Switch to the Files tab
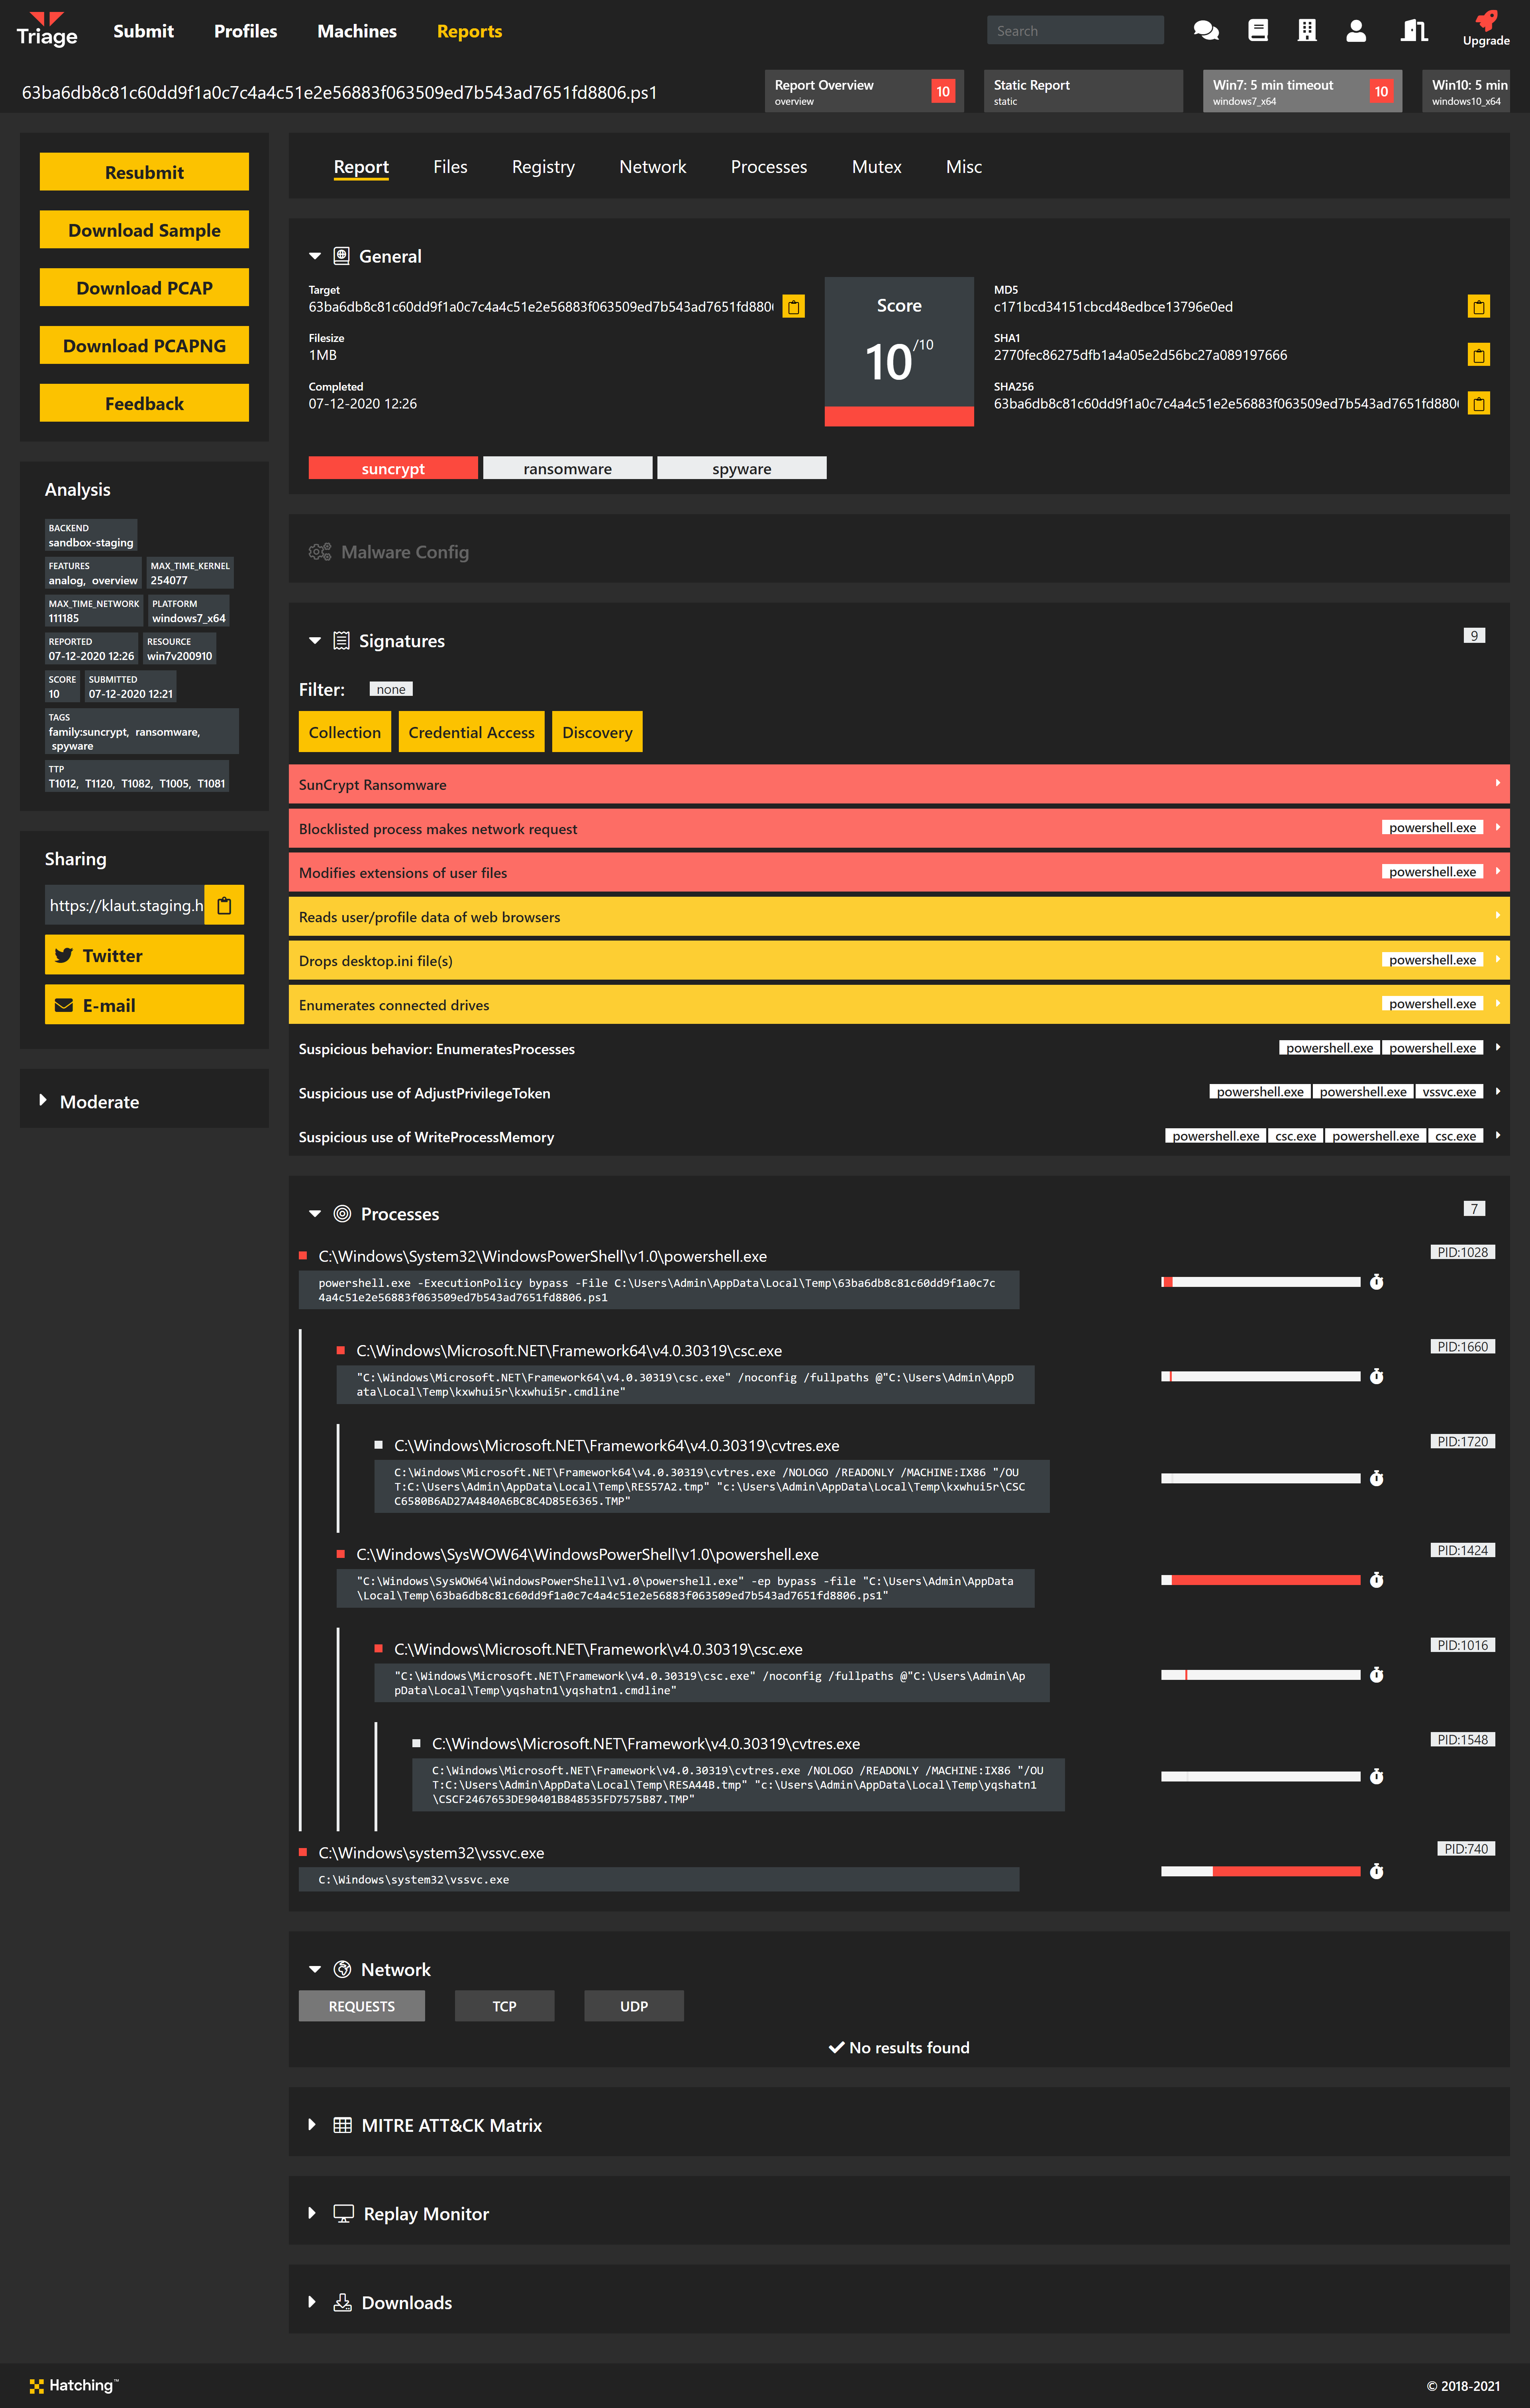This screenshot has height=2408, width=1530. pyautogui.click(x=450, y=167)
